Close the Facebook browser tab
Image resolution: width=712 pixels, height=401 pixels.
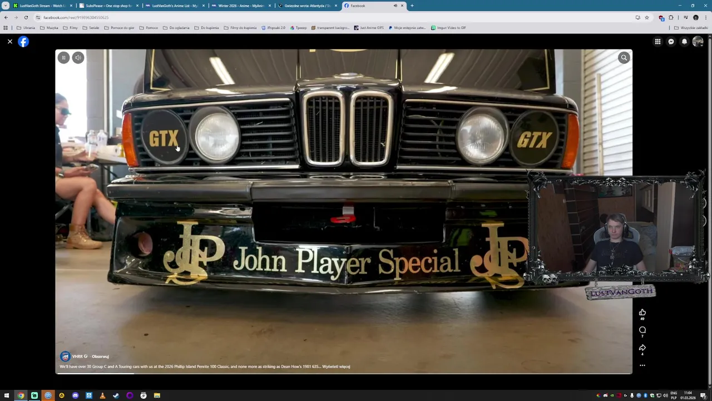click(402, 6)
